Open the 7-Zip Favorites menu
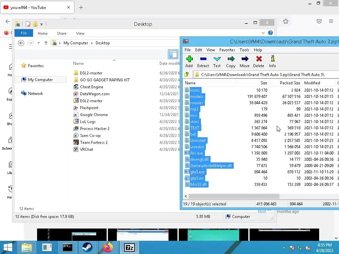The image size is (339, 254). click(227, 50)
